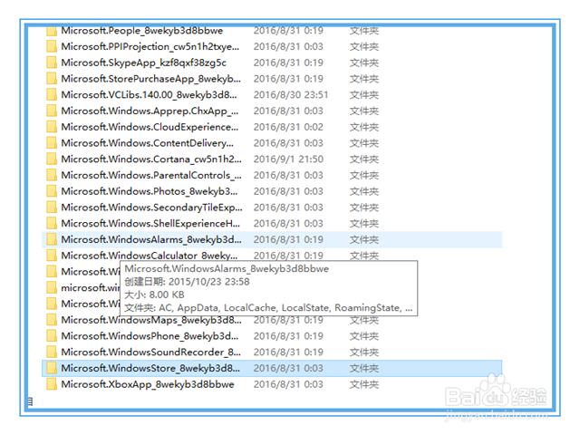This screenshot has height=435, width=580.
Task: Click the Microsoft.SkypeApp_kzf8qxf38zg5c name
Action: tap(143, 63)
